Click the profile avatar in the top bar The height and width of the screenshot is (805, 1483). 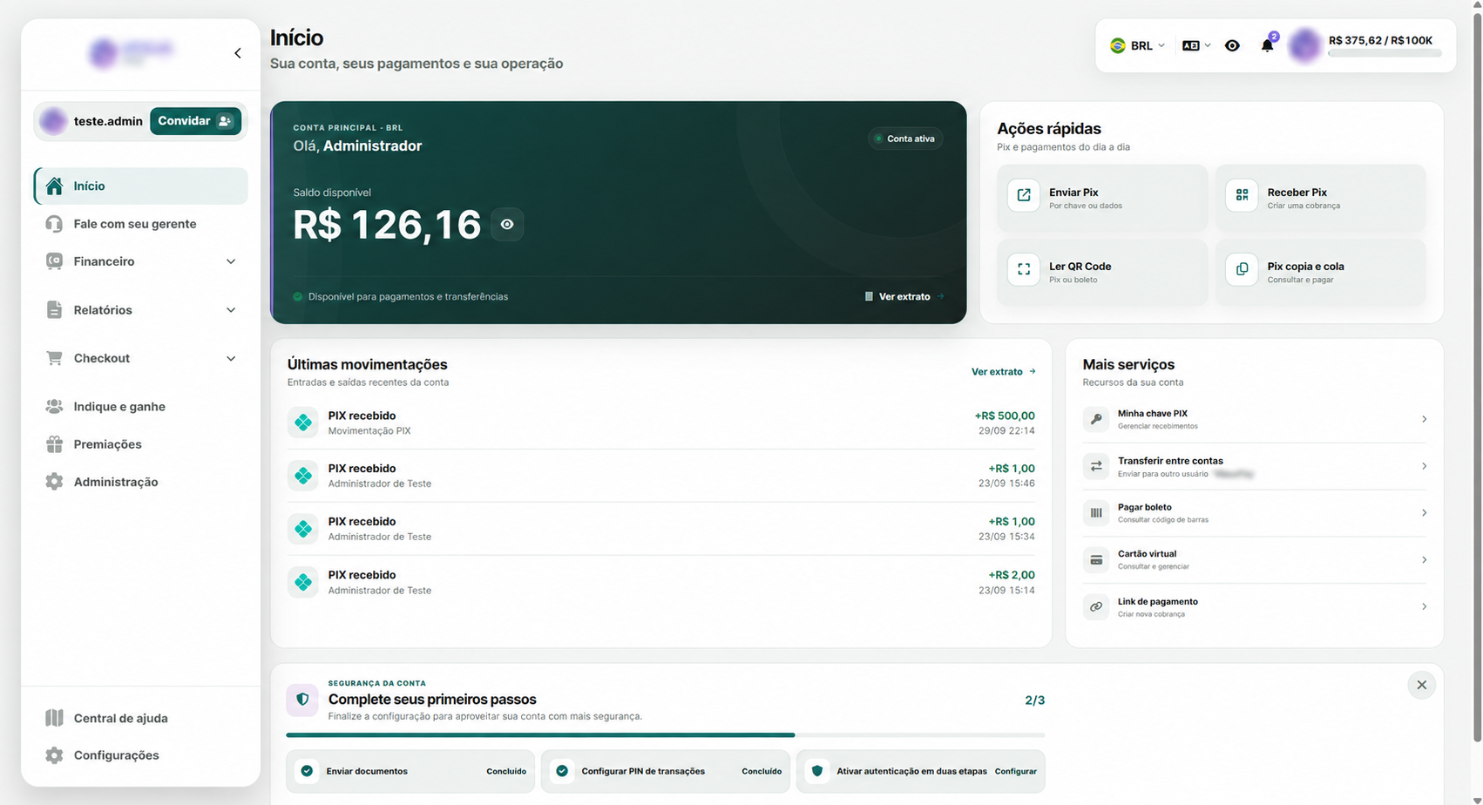click(1305, 45)
